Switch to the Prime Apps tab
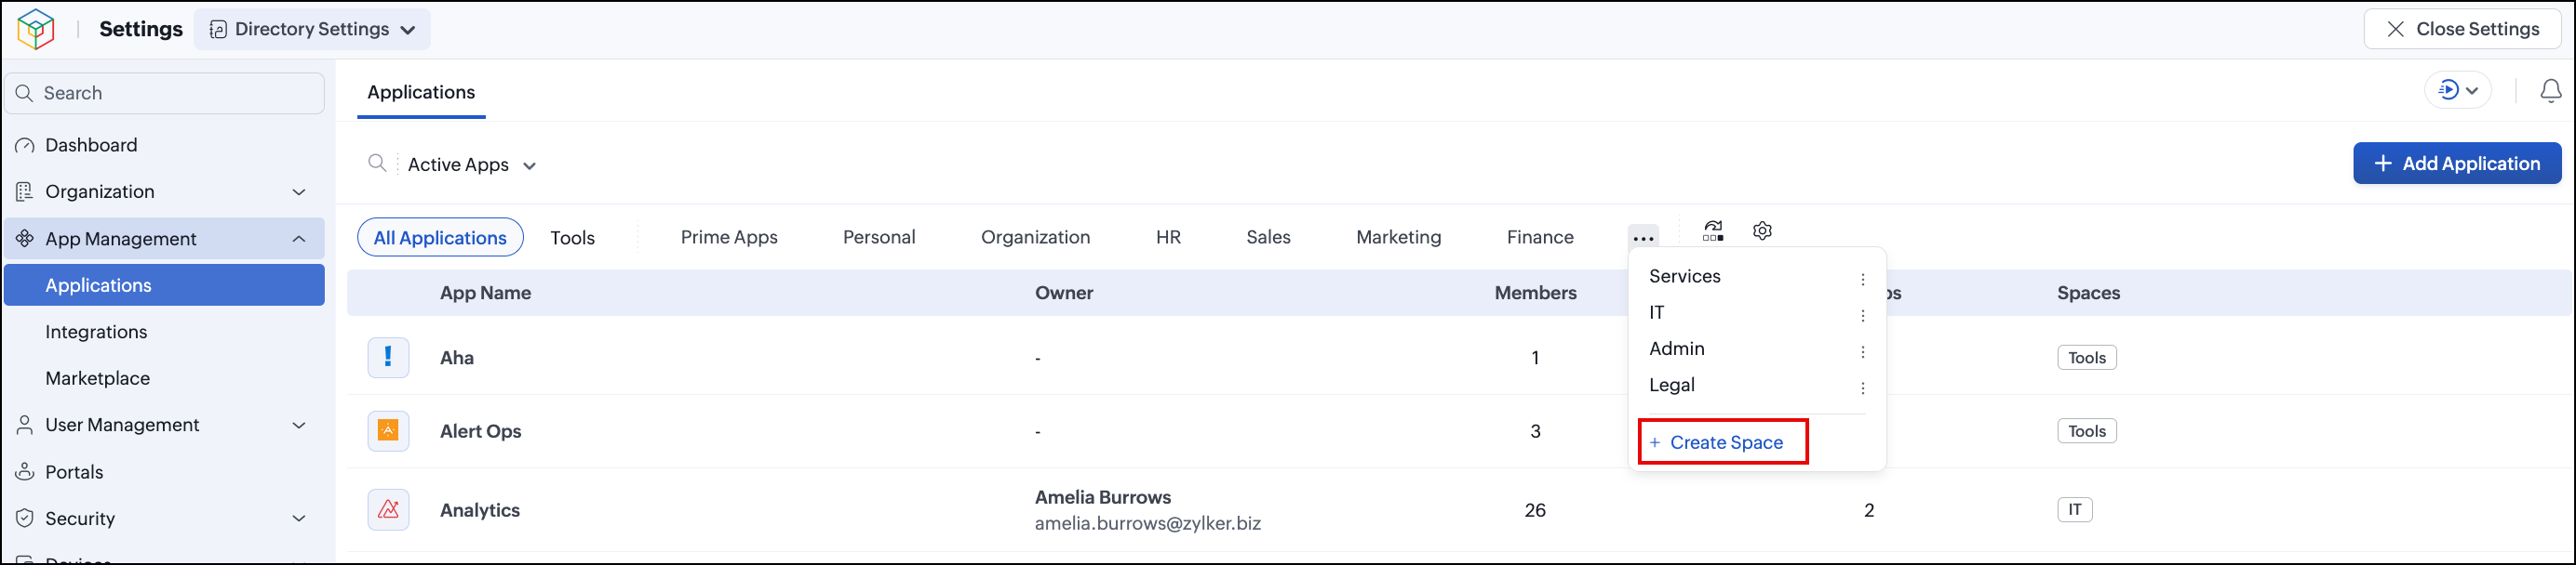The width and height of the screenshot is (2576, 565). point(729,238)
